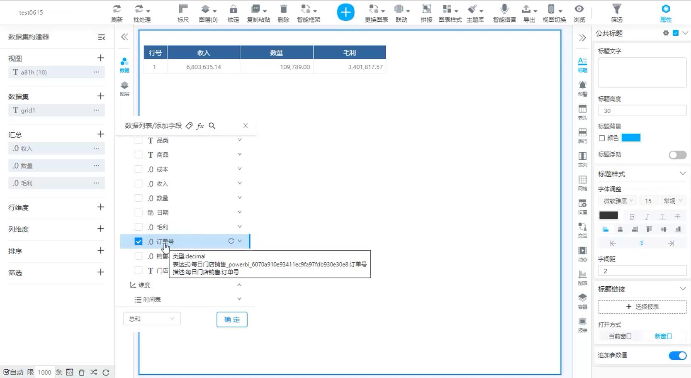This screenshot has width=691, height=378.
Task: Open the 网格 grid settings tab
Action: [583, 183]
